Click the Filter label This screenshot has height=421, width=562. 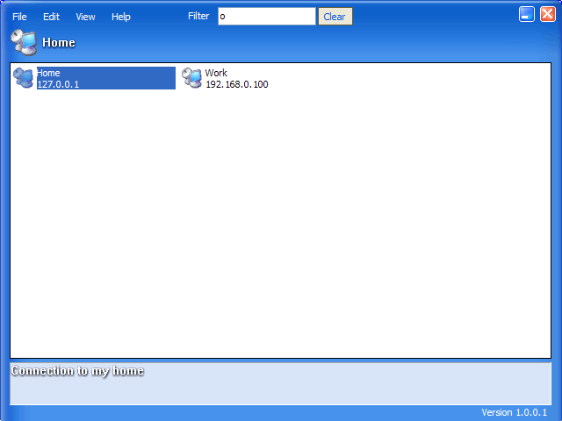click(198, 16)
